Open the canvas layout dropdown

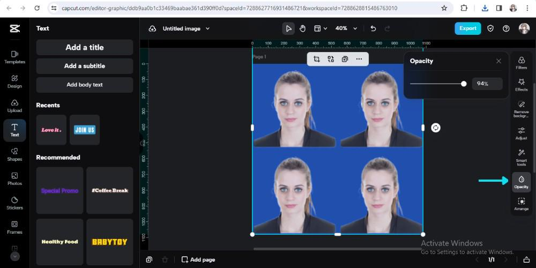[321, 29]
